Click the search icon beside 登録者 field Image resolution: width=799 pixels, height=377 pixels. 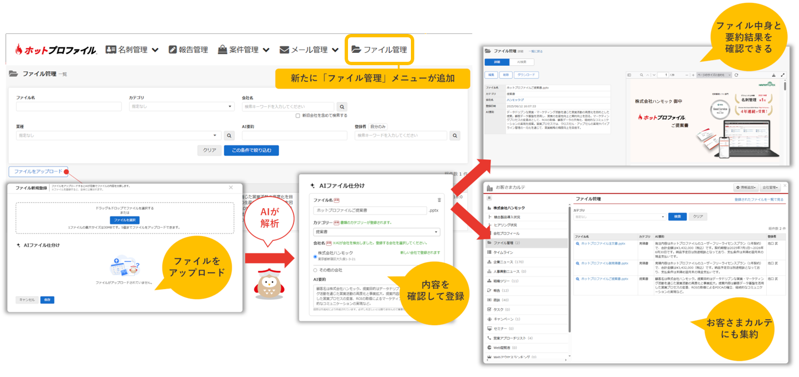tap(455, 135)
